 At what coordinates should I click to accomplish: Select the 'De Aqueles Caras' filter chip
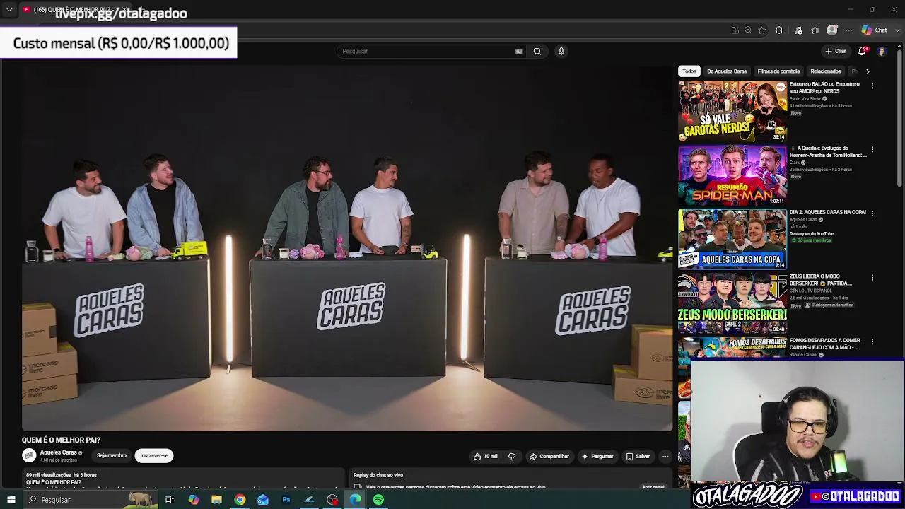[727, 71]
